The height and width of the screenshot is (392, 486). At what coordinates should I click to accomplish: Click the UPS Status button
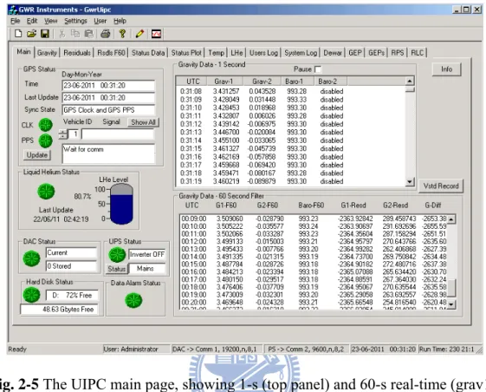click(117, 269)
